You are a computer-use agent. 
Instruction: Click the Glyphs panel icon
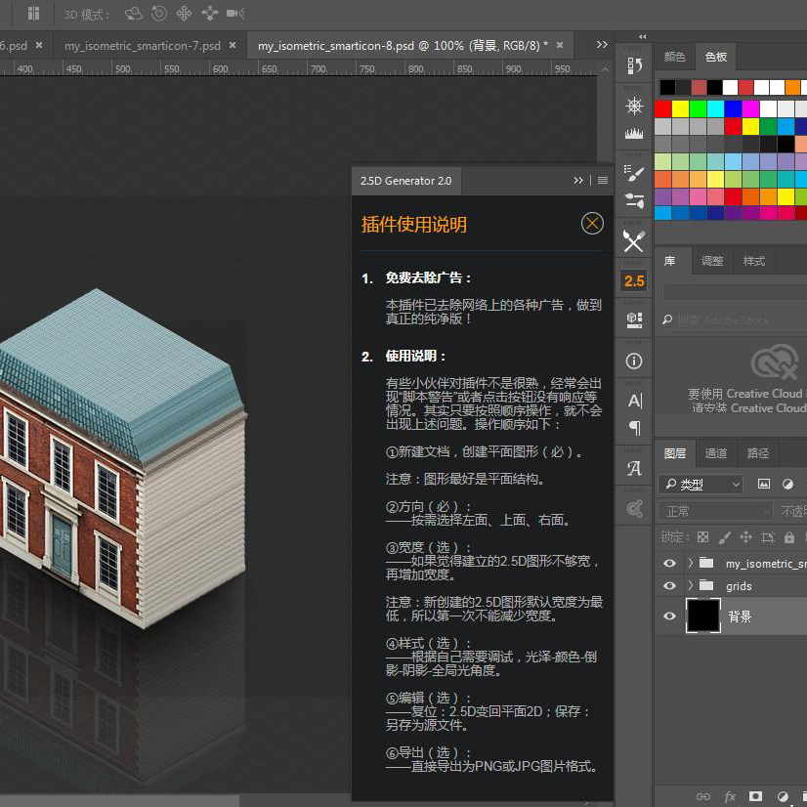(634, 469)
